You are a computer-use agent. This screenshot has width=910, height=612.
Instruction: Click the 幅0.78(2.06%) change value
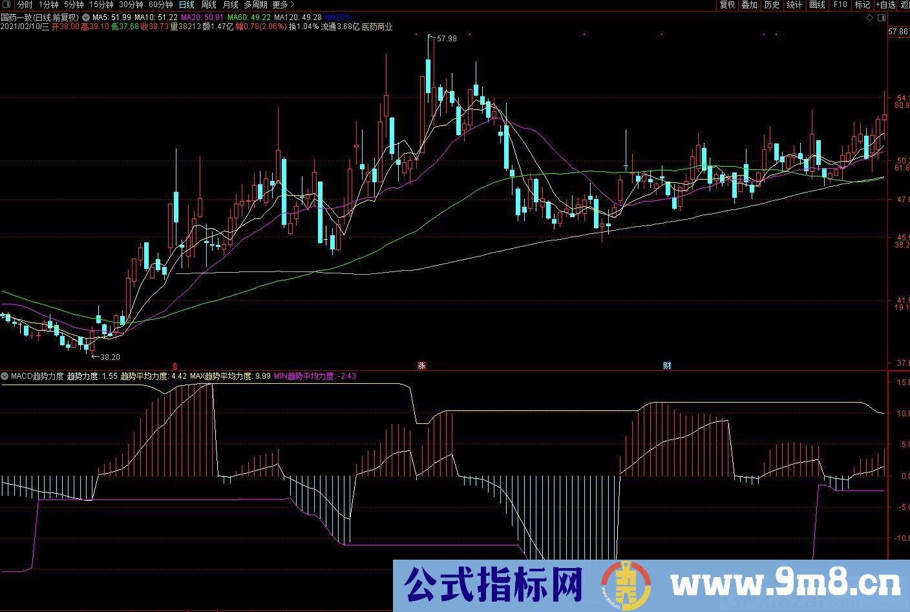coord(260,27)
